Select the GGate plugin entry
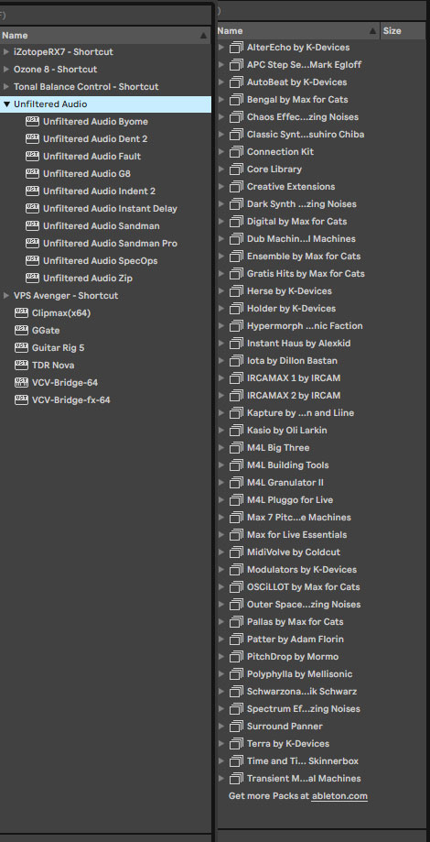 [105, 330]
